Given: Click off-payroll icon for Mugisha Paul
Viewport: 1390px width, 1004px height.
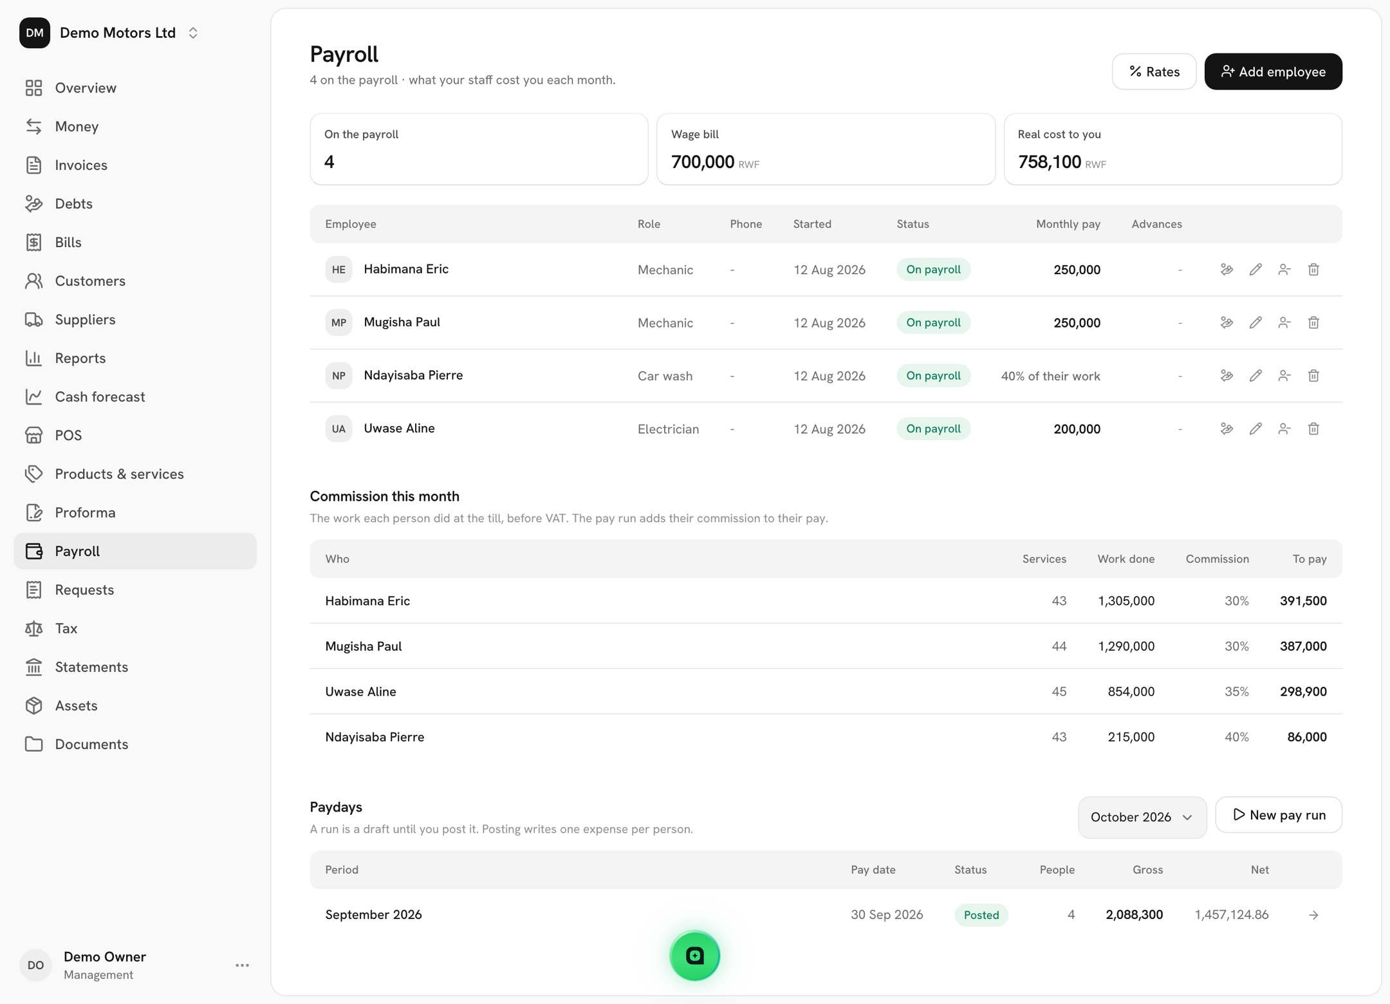Looking at the screenshot, I should tap(1284, 322).
